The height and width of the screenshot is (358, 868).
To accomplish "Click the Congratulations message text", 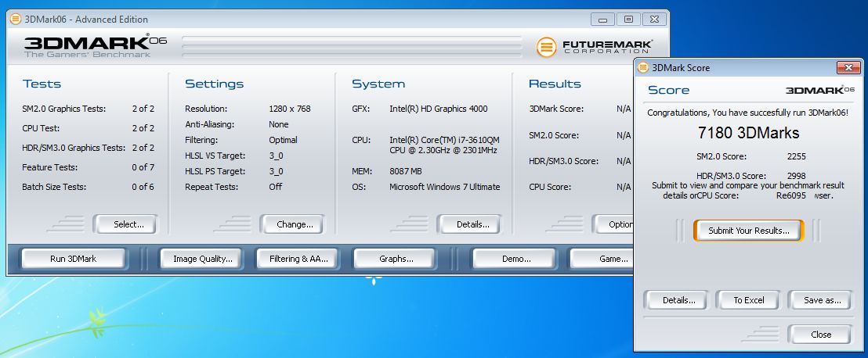I will point(748,113).
